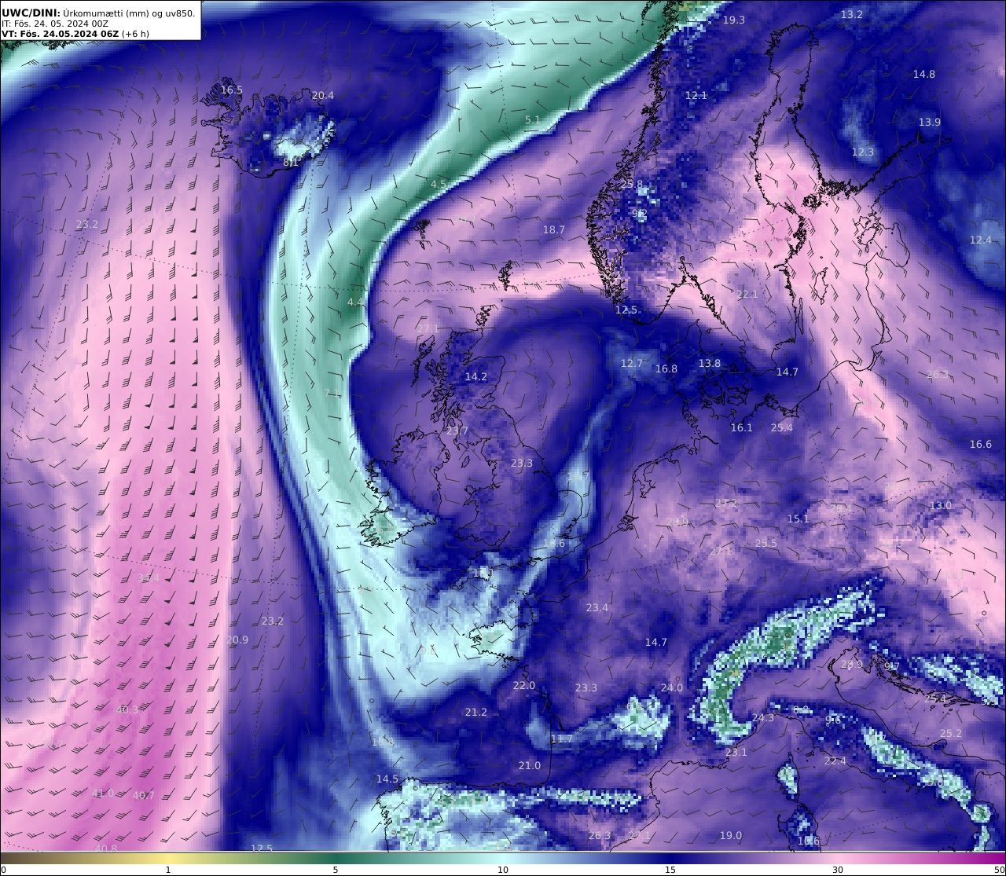Click the 23.7 value near Northern Ireland

pyautogui.click(x=457, y=431)
